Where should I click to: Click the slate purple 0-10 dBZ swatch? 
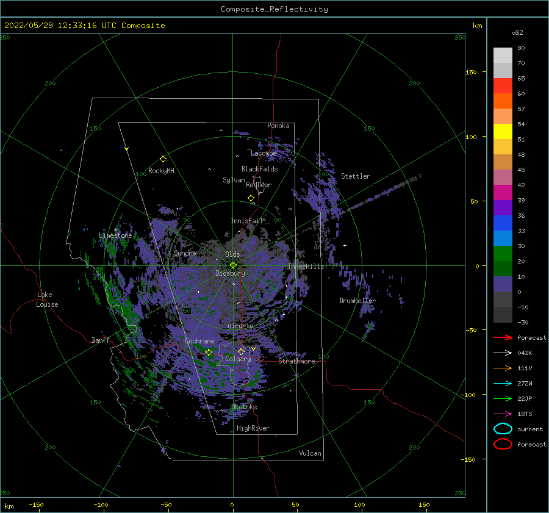coord(503,284)
